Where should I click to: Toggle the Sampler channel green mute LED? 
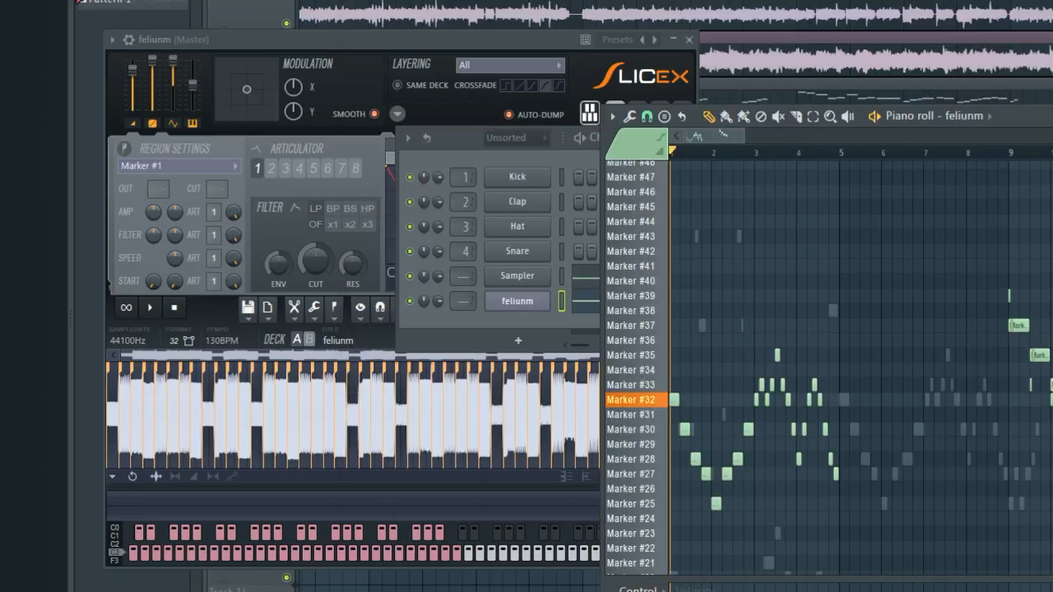(410, 276)
